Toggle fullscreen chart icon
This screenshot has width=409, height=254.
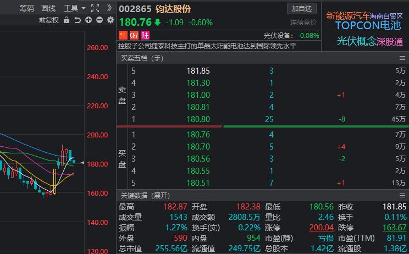pyautogui.click(x=95, y=8)
